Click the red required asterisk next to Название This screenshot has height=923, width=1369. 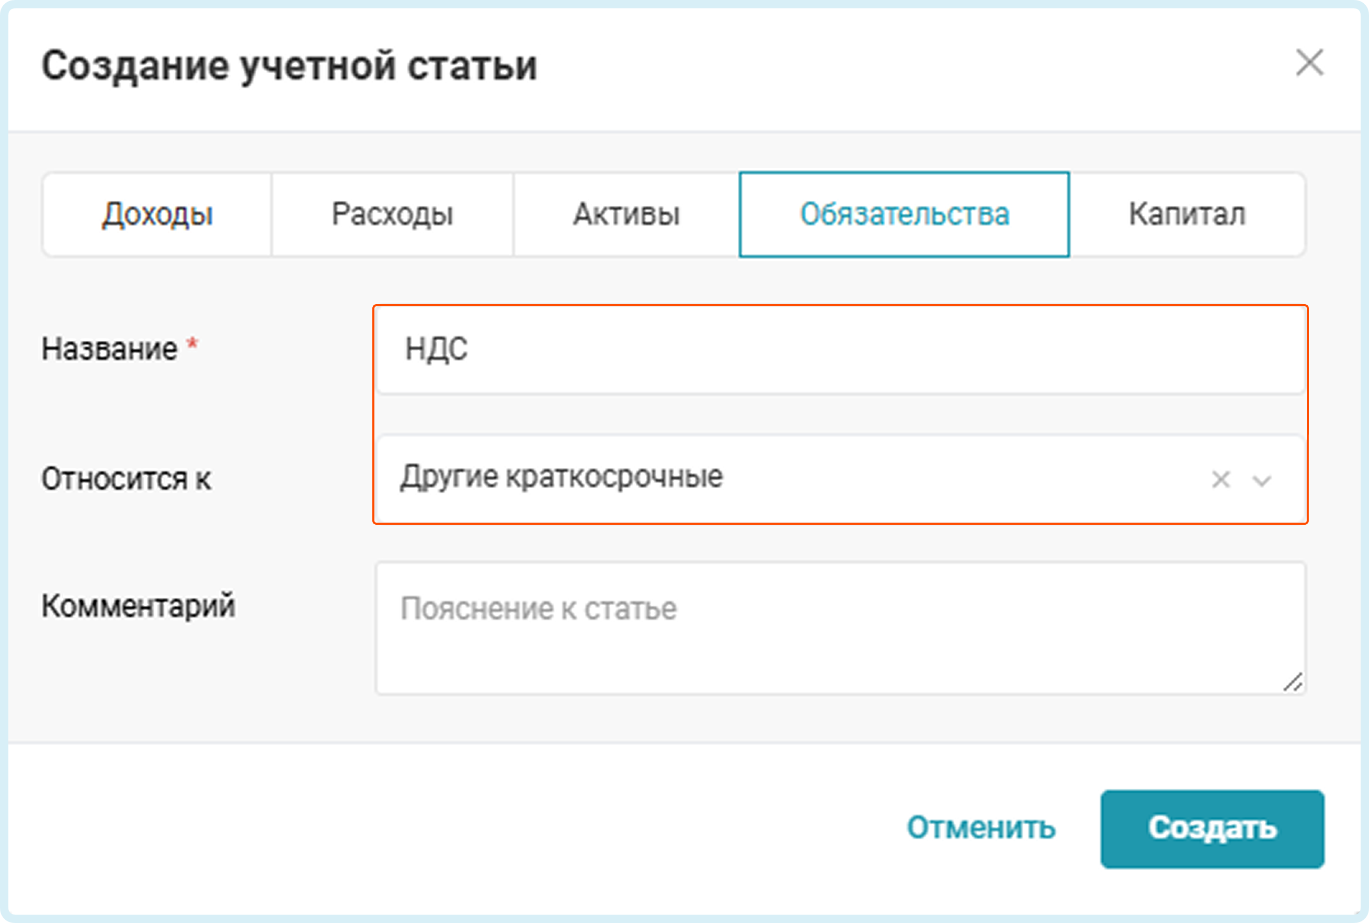pyautogui.click(x=192, y=343)
